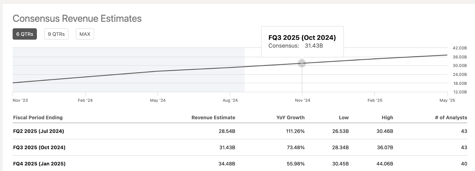
Task: Click the highlighted data point on the chart line
Action: pos(302,63)
